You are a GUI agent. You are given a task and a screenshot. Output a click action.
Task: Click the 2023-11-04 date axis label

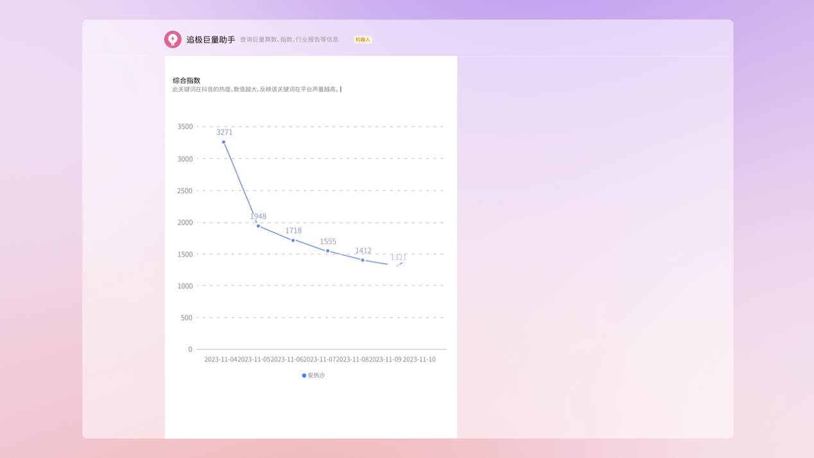coord(220,359)
